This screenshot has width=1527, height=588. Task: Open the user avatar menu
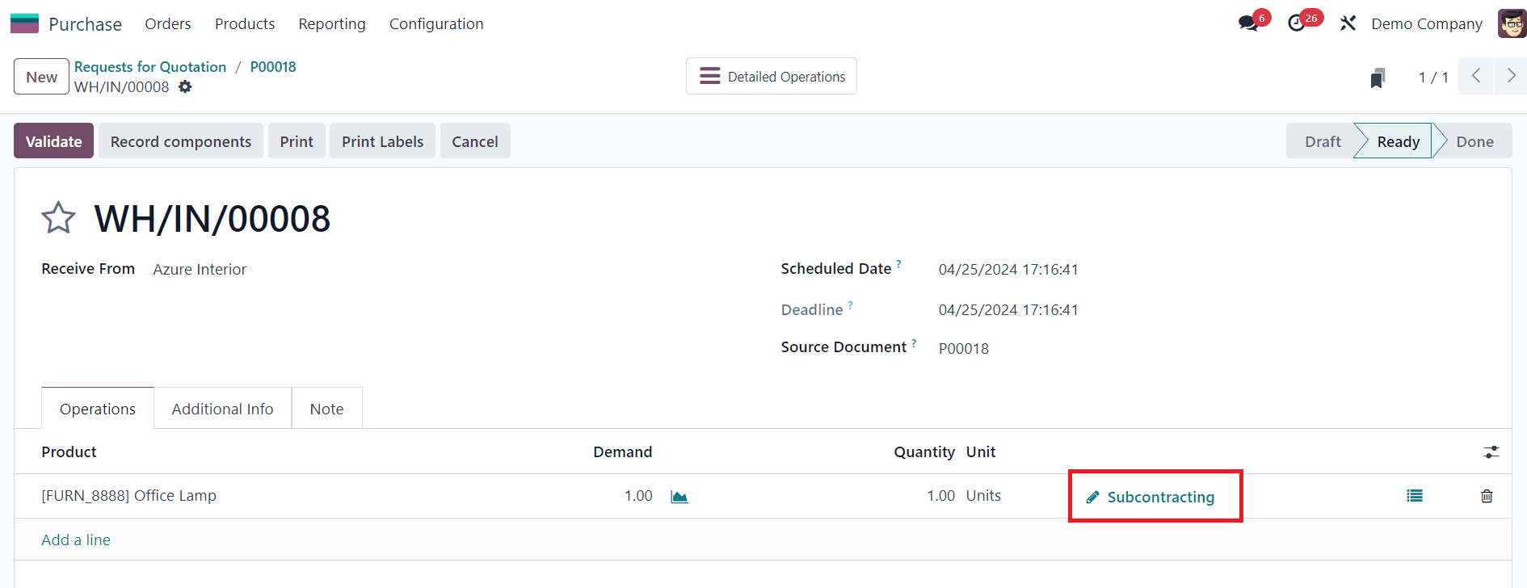click(1512, 23)
